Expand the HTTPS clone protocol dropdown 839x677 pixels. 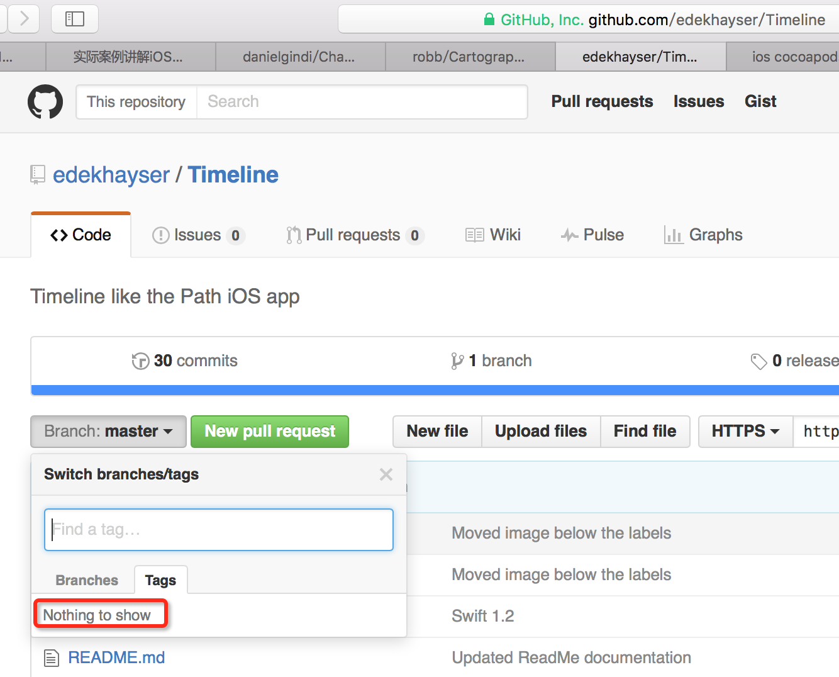click(745, 432)
